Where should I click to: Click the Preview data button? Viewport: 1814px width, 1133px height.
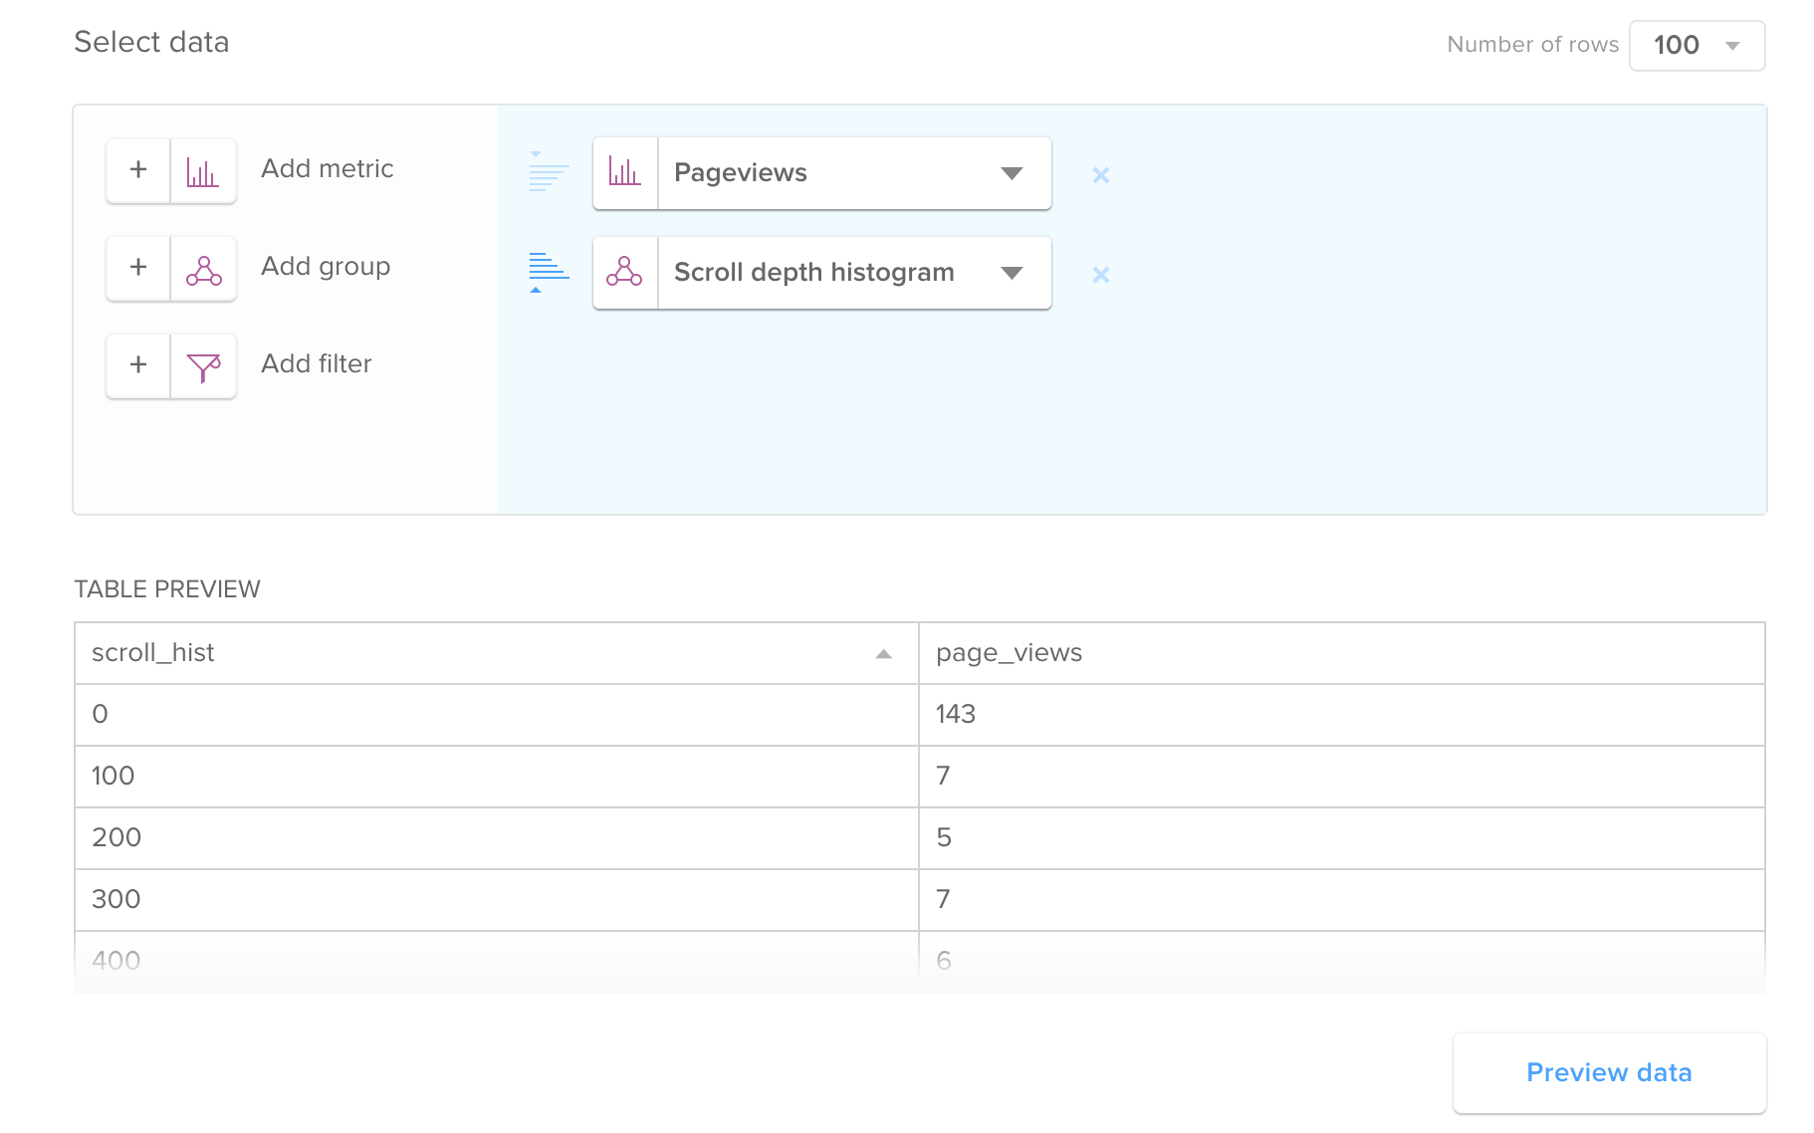point(1609,1072)
